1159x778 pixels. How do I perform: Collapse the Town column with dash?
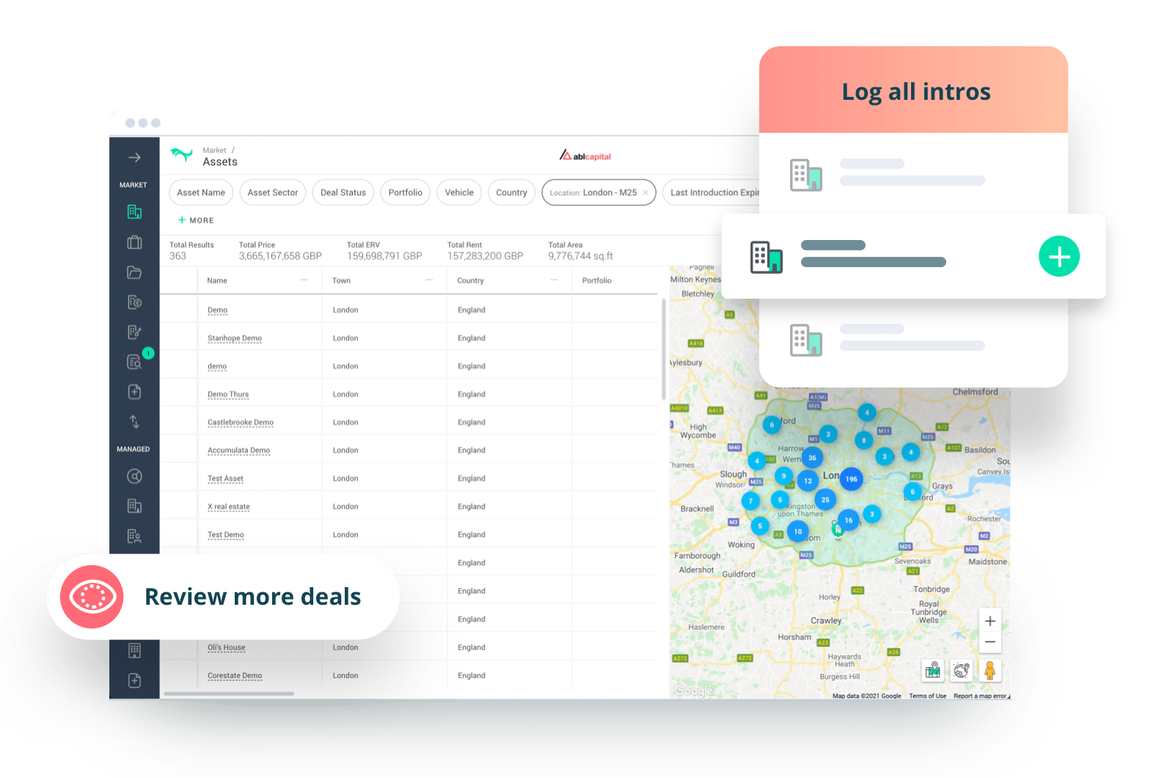(x=430, y=280)
